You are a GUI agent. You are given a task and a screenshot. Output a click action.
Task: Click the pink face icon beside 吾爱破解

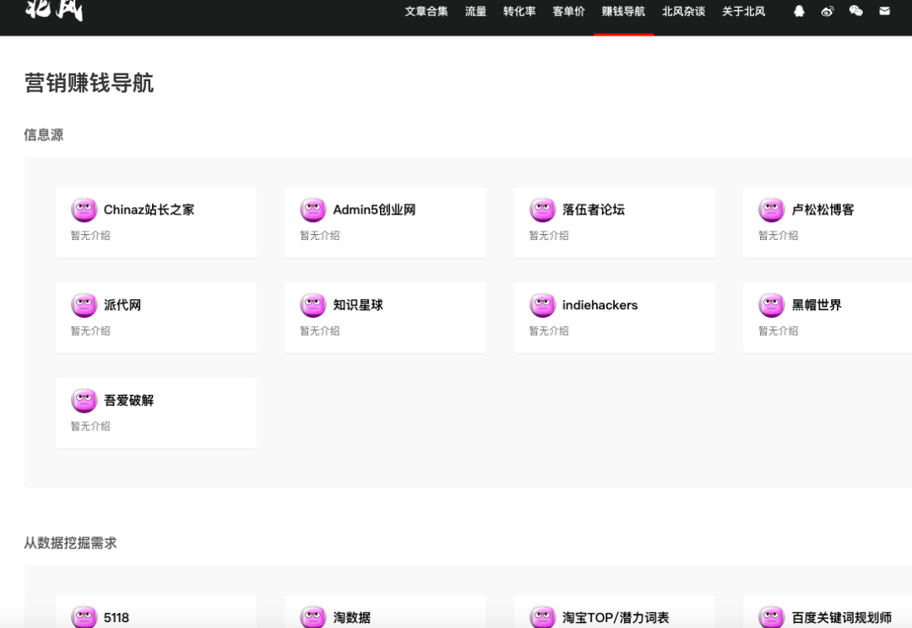click(84, 401)
